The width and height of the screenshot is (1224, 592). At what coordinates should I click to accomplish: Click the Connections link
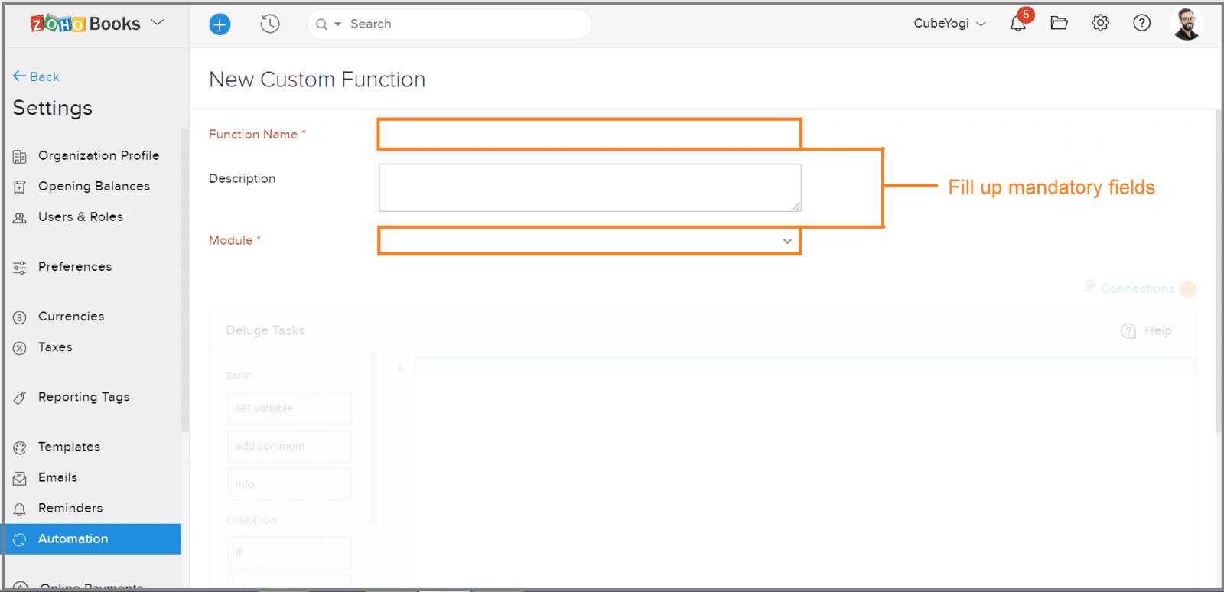click(1137, 288)
